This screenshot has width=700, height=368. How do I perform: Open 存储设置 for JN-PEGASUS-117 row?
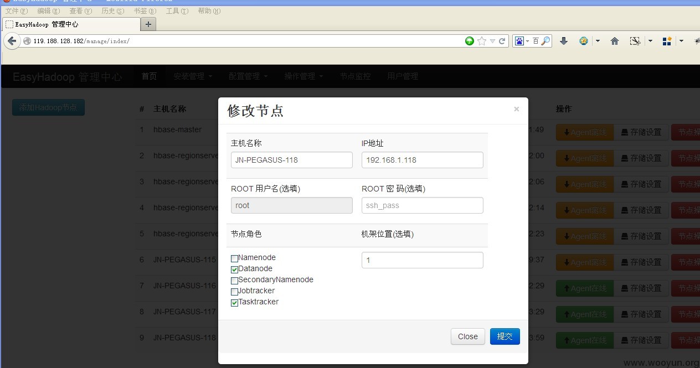tap(641, 314)
